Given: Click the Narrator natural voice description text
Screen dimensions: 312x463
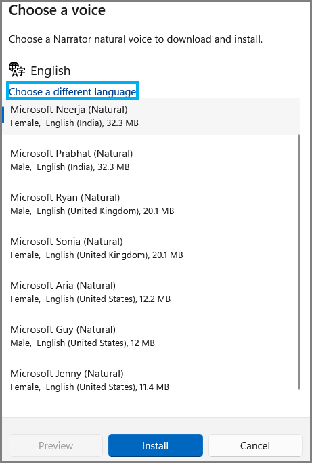Looking at the screenshot, I should point(135,39).
